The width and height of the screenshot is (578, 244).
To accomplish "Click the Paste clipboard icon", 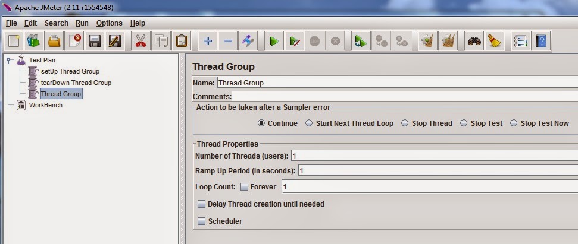I will coord(182,41).
